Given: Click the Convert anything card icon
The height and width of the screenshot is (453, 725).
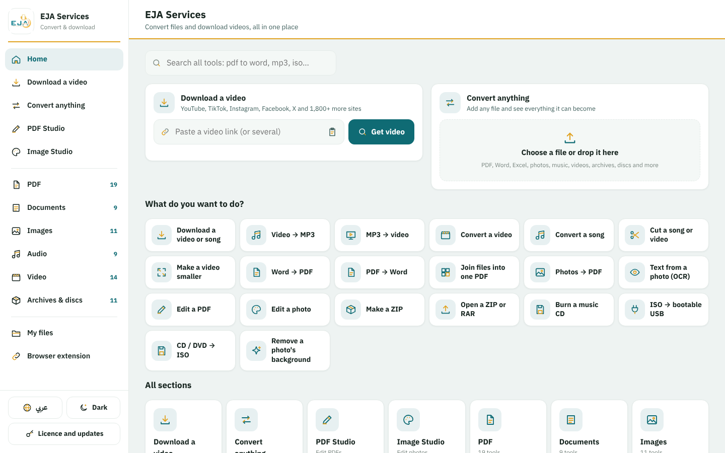Looking at the screenshot, I should (x=450, y=103).
